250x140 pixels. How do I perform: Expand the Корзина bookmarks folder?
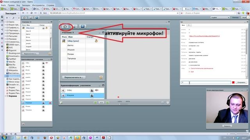(x=5, y=96)
